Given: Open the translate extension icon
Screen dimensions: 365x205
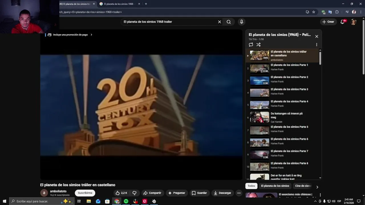Looking at the screenshot, I should coord(330,12).
